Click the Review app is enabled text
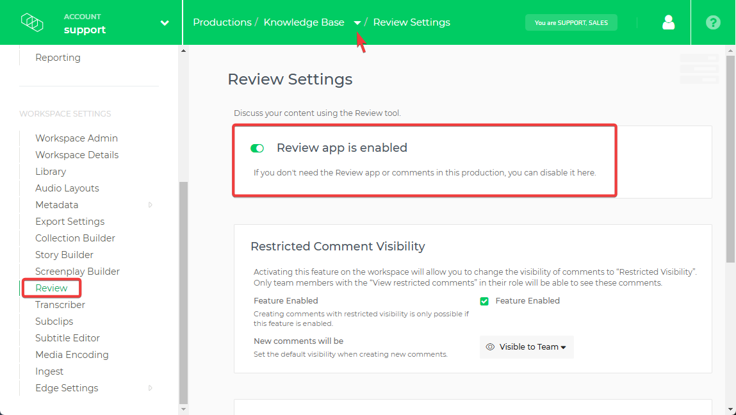The width and height of the screenshot is (736, 415). pyautogui.click(x=341, y=148)
